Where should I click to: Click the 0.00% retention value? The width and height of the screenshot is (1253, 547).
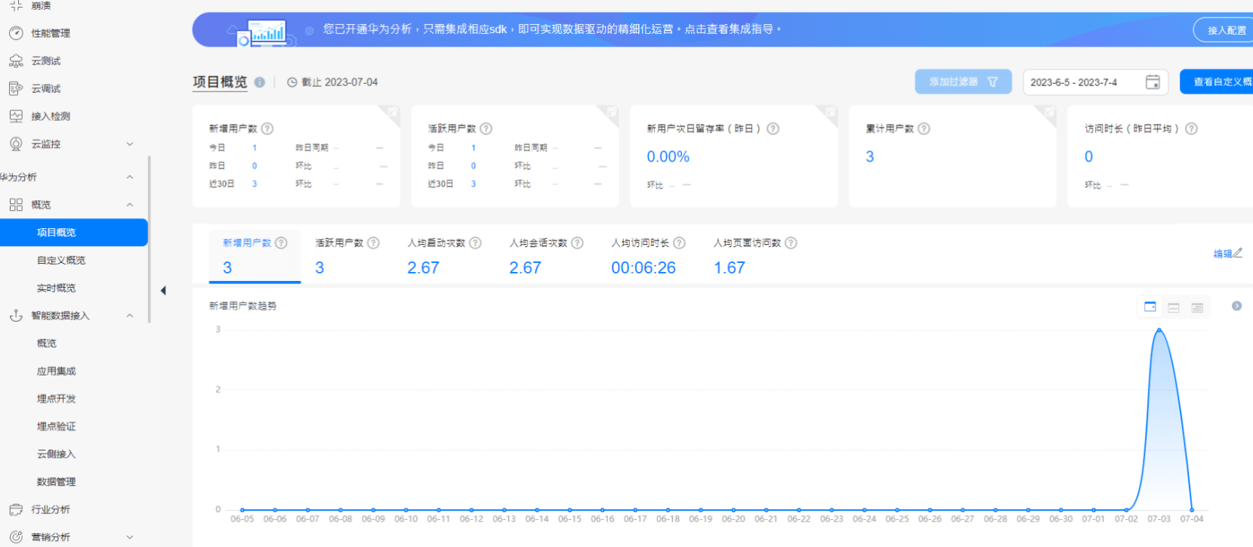[668, 157]
